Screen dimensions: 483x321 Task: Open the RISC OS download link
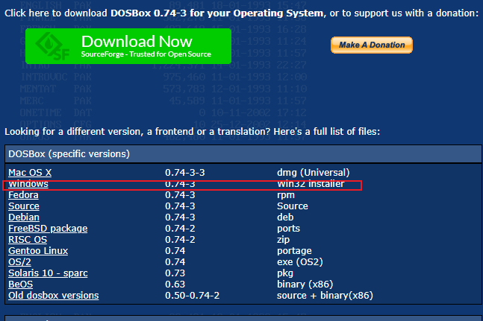(x=28, y=239)
